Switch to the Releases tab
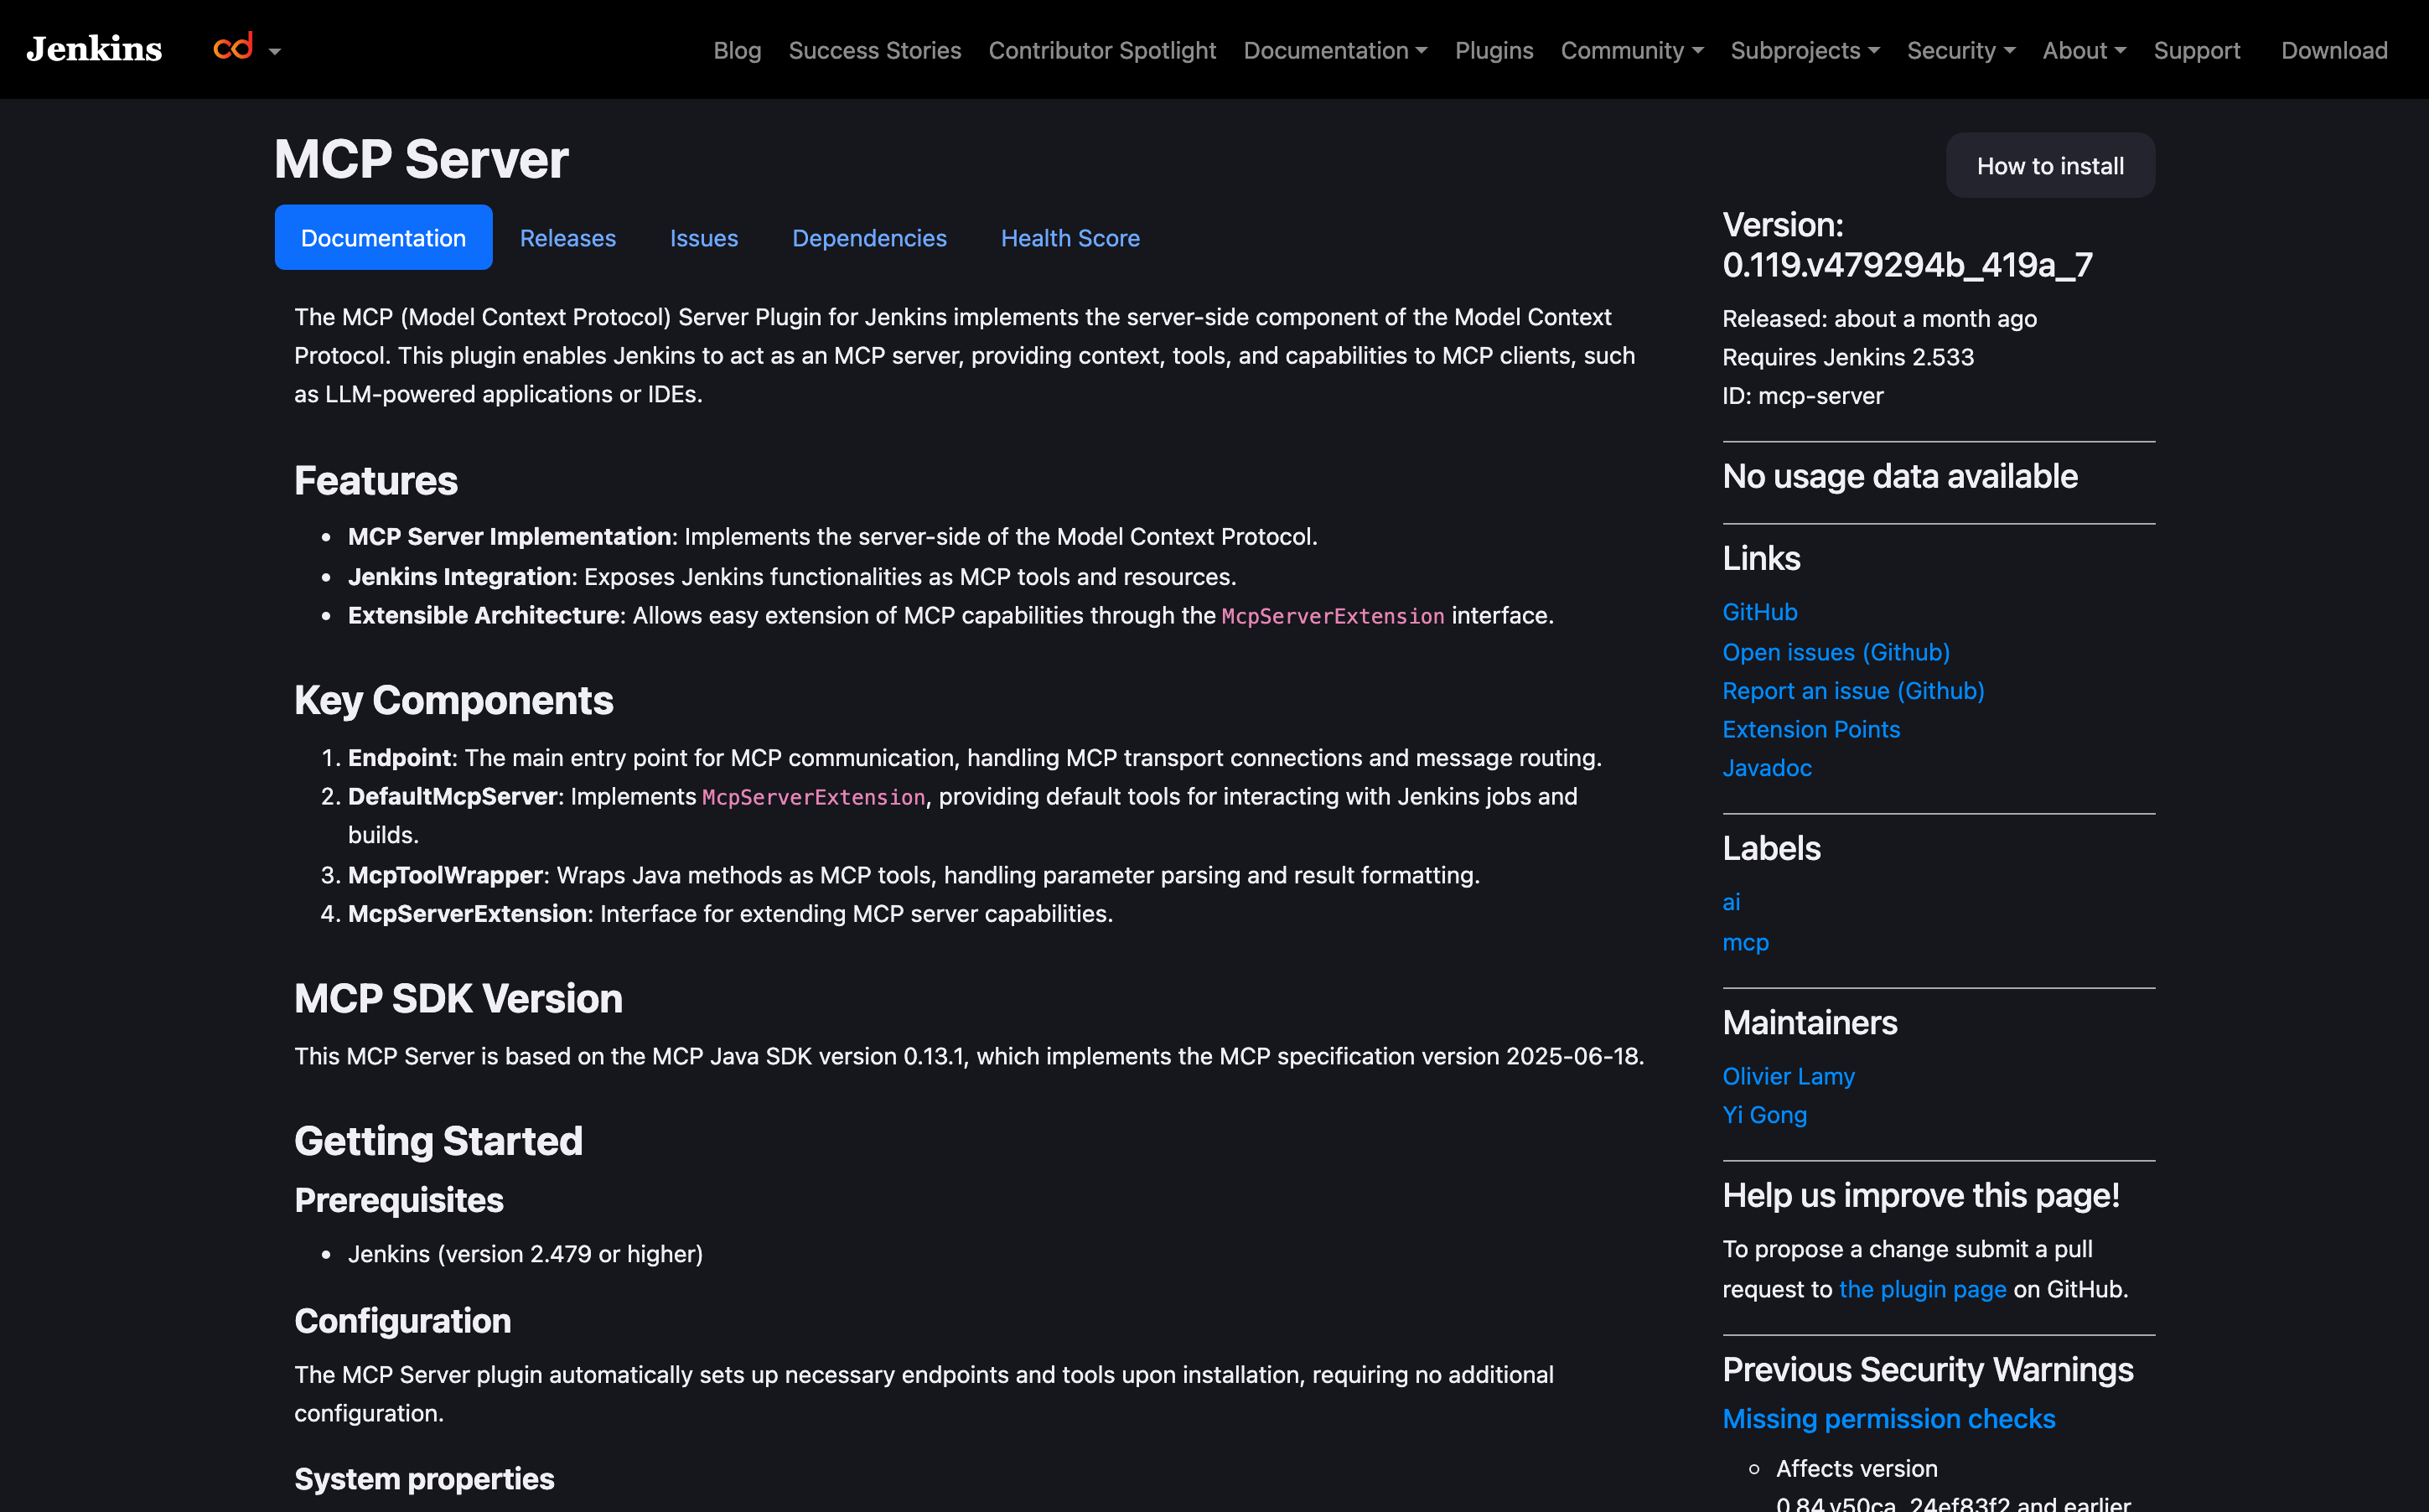 [x=567, y=238]
